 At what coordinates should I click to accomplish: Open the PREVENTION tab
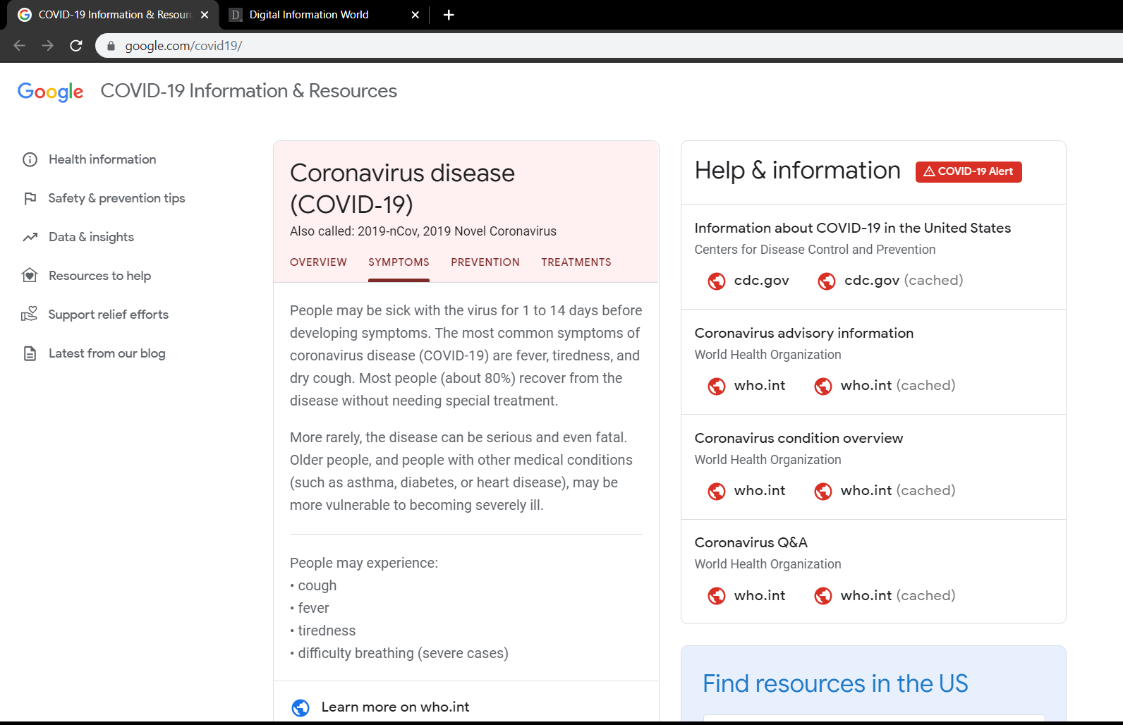coord(485,262)
